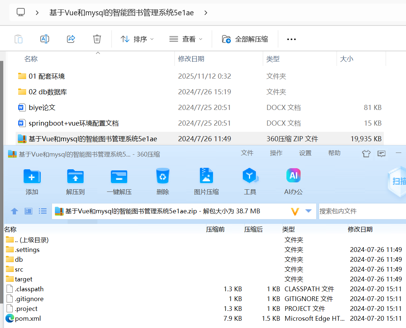Click the ... more options button in Explorer

291,39
